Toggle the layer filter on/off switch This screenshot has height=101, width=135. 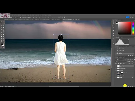134,59
